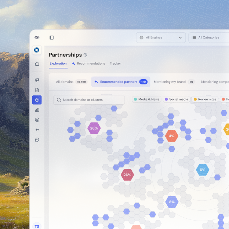This screenshot has width=229, height=229.
Task: Click the orange 4% cluster hexagon
Action: click(x=172, y=136)
